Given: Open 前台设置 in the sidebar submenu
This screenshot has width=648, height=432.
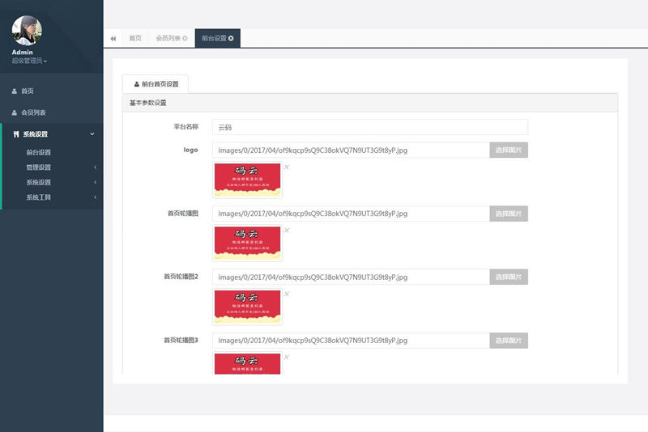Looking at the screenshot, I should (x=38, y=152).
